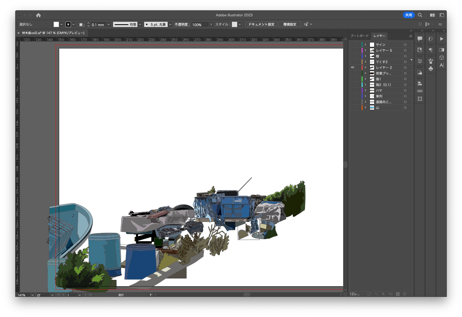Viewport: 462px width, 317px height.
Task: Select the 材木座vol2.ai document tab
Action: click(x=53, y=33)
